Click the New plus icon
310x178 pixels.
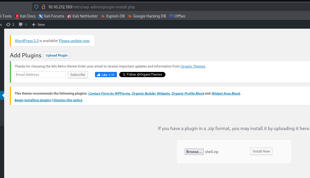pyautogui.click(x=33, y=24)
